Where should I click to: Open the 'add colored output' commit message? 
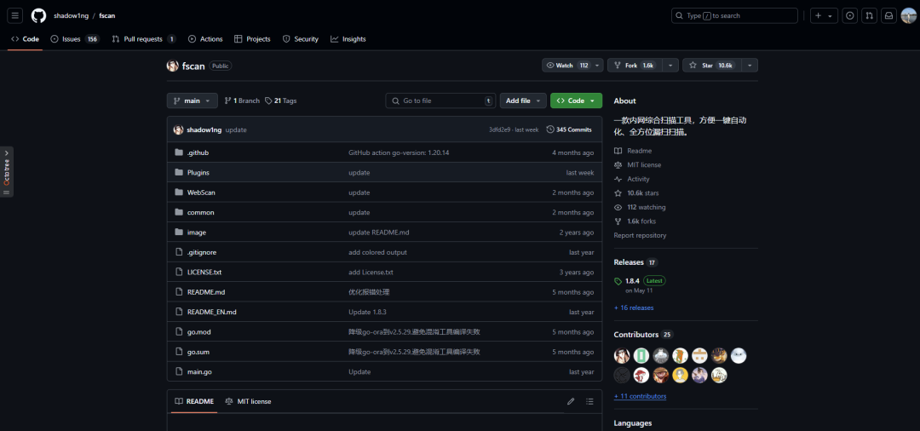coord(377,252)
